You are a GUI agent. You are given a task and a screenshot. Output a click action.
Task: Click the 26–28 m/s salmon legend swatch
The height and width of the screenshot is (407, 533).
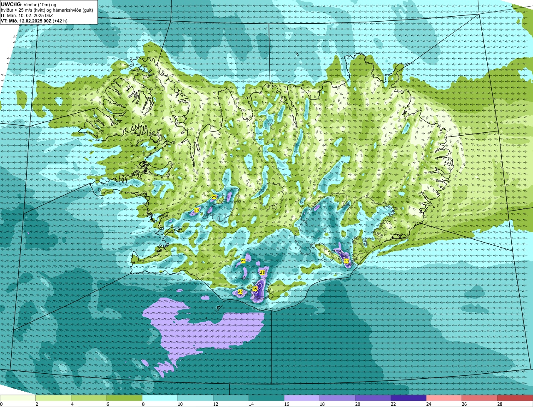point(480,398)
